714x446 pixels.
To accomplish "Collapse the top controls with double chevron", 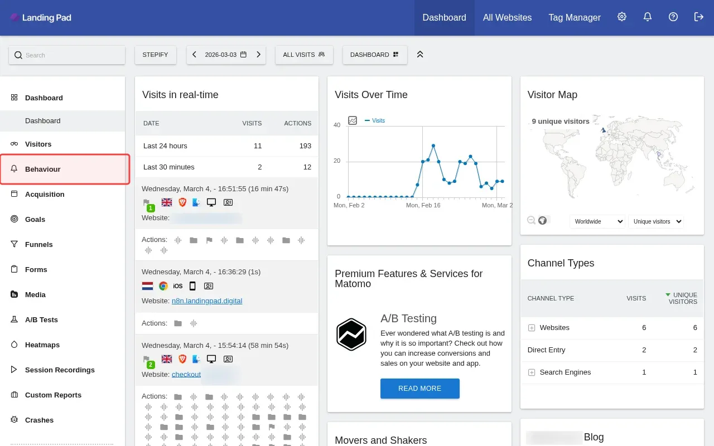I will 421,55.
